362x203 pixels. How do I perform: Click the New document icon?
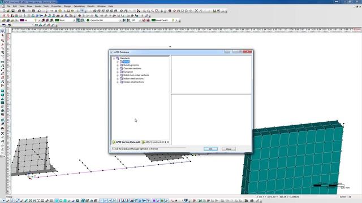pos(4,11)
